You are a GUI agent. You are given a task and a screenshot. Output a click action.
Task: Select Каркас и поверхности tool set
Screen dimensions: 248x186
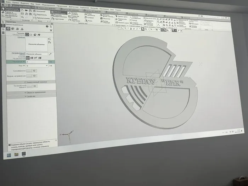click(x=9, y=13)
